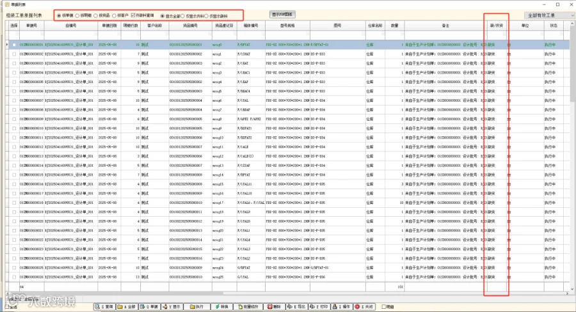Toggle the 齐缺料查询 checkbox
Viewport: 576px width, 312px height.
click(133, 15)
